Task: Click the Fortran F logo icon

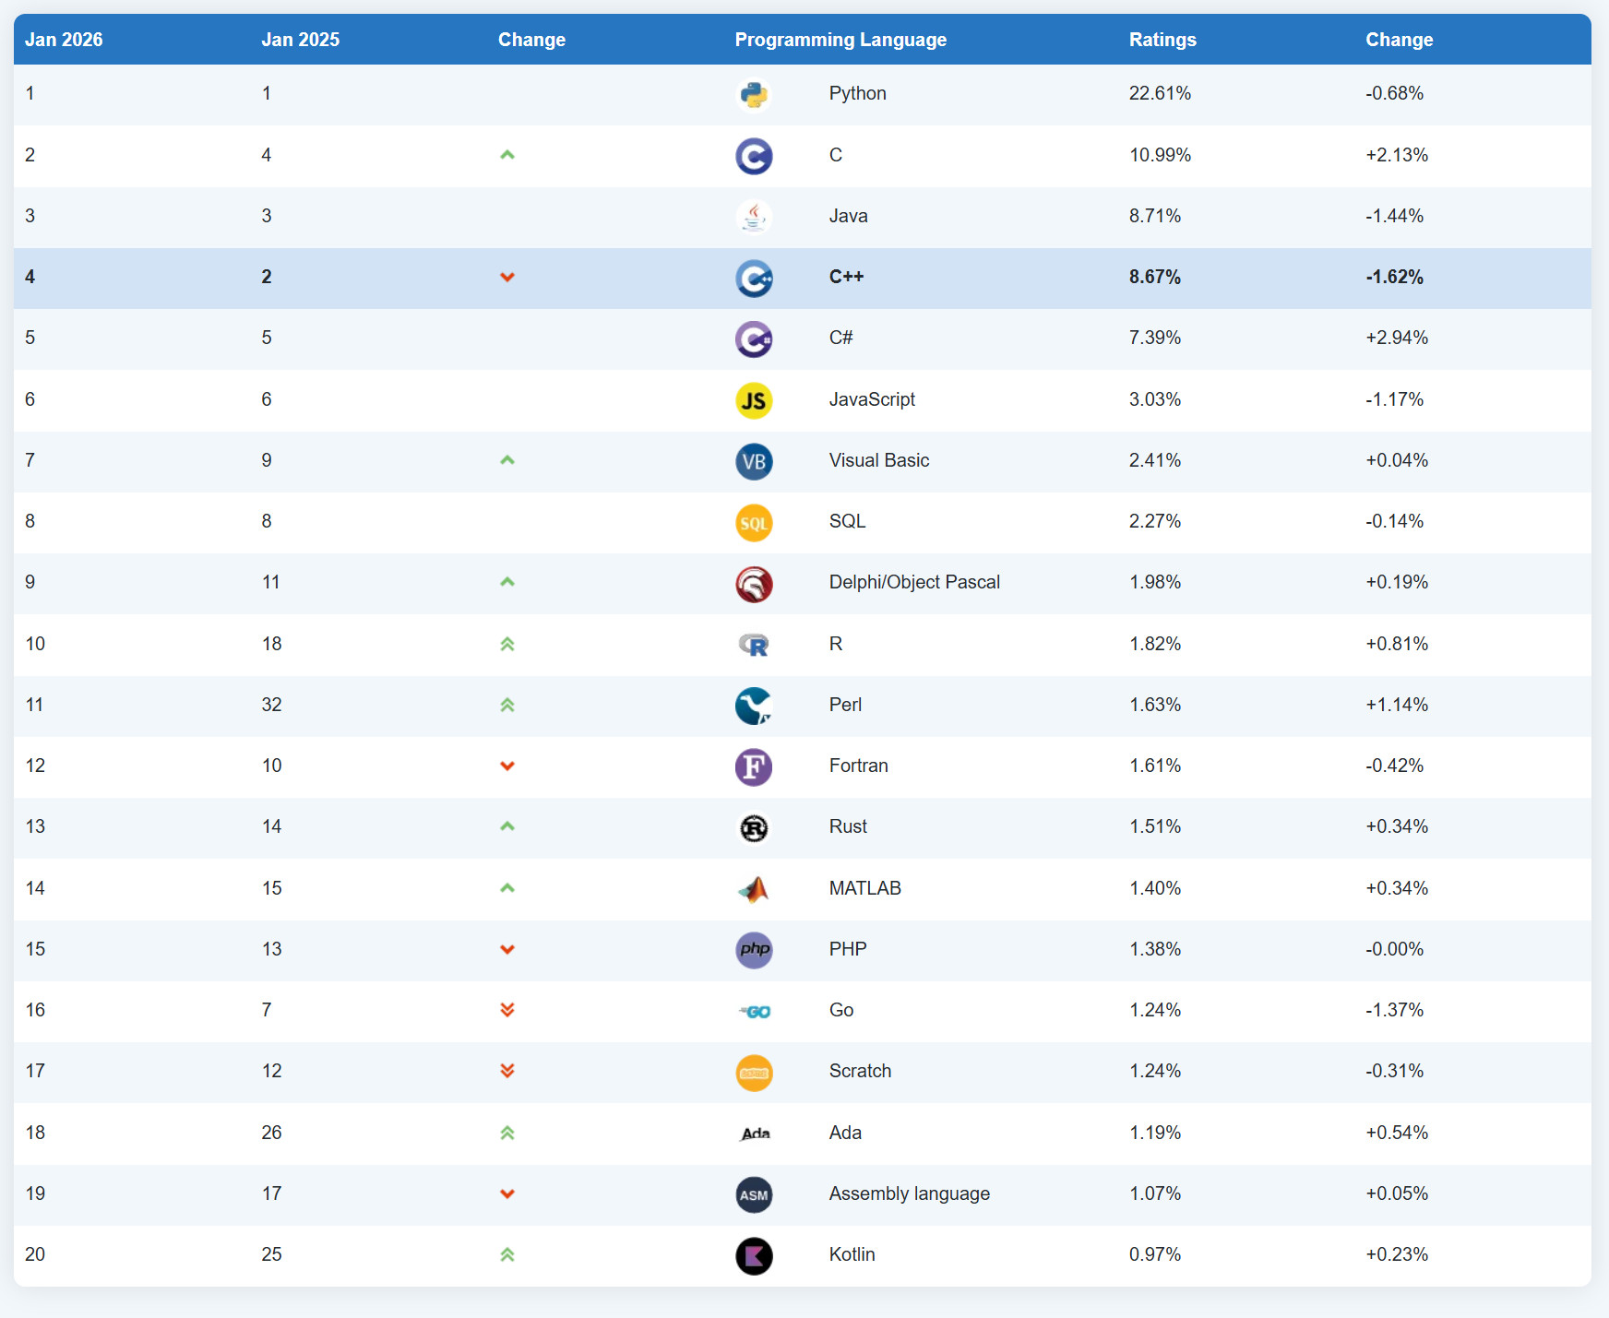Action: (754, 766)
